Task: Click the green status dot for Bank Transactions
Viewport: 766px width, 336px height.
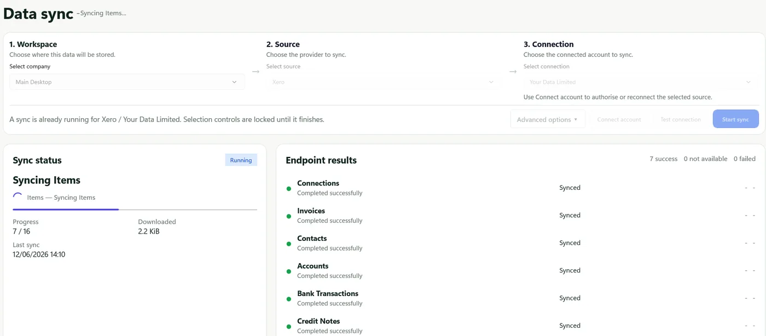Action: (x=289, y=299)
